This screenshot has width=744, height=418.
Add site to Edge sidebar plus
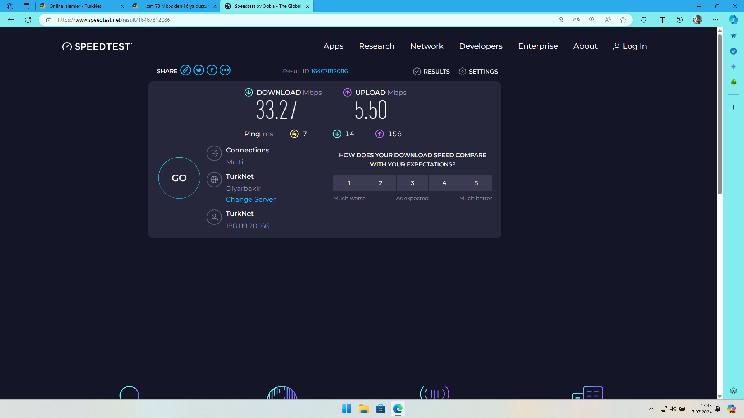(734, 107)
